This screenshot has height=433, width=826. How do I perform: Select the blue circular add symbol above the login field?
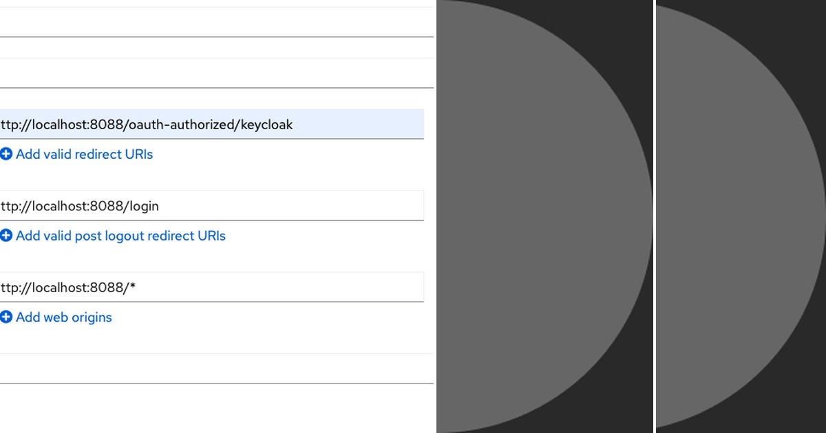coord(6,154)
